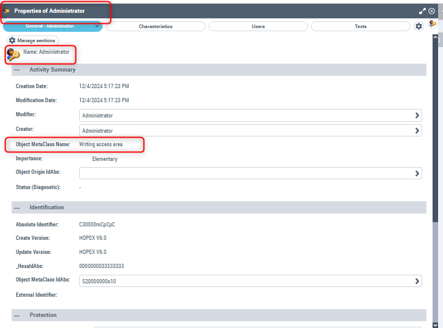Click the S20000000o10 MetaClass IdAbs field

250,281
